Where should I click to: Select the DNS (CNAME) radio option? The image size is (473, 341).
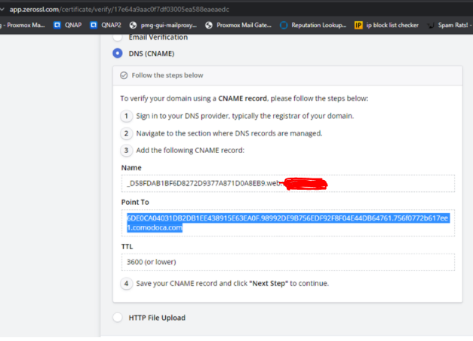pyautogui.click(x=117, y=53)
